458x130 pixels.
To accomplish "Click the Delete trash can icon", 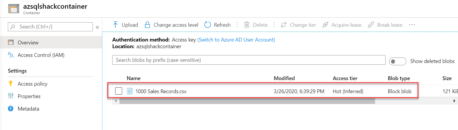I will click(247, 25).
